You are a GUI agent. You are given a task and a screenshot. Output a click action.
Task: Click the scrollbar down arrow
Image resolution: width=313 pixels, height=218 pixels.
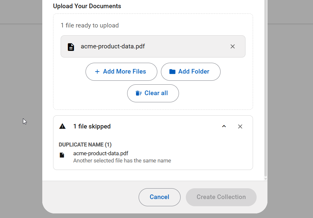[265, 179]
